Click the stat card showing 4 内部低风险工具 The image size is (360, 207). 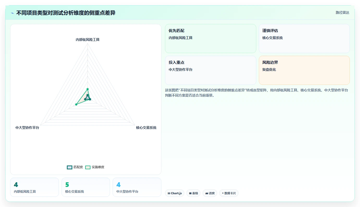coord(34,187)
